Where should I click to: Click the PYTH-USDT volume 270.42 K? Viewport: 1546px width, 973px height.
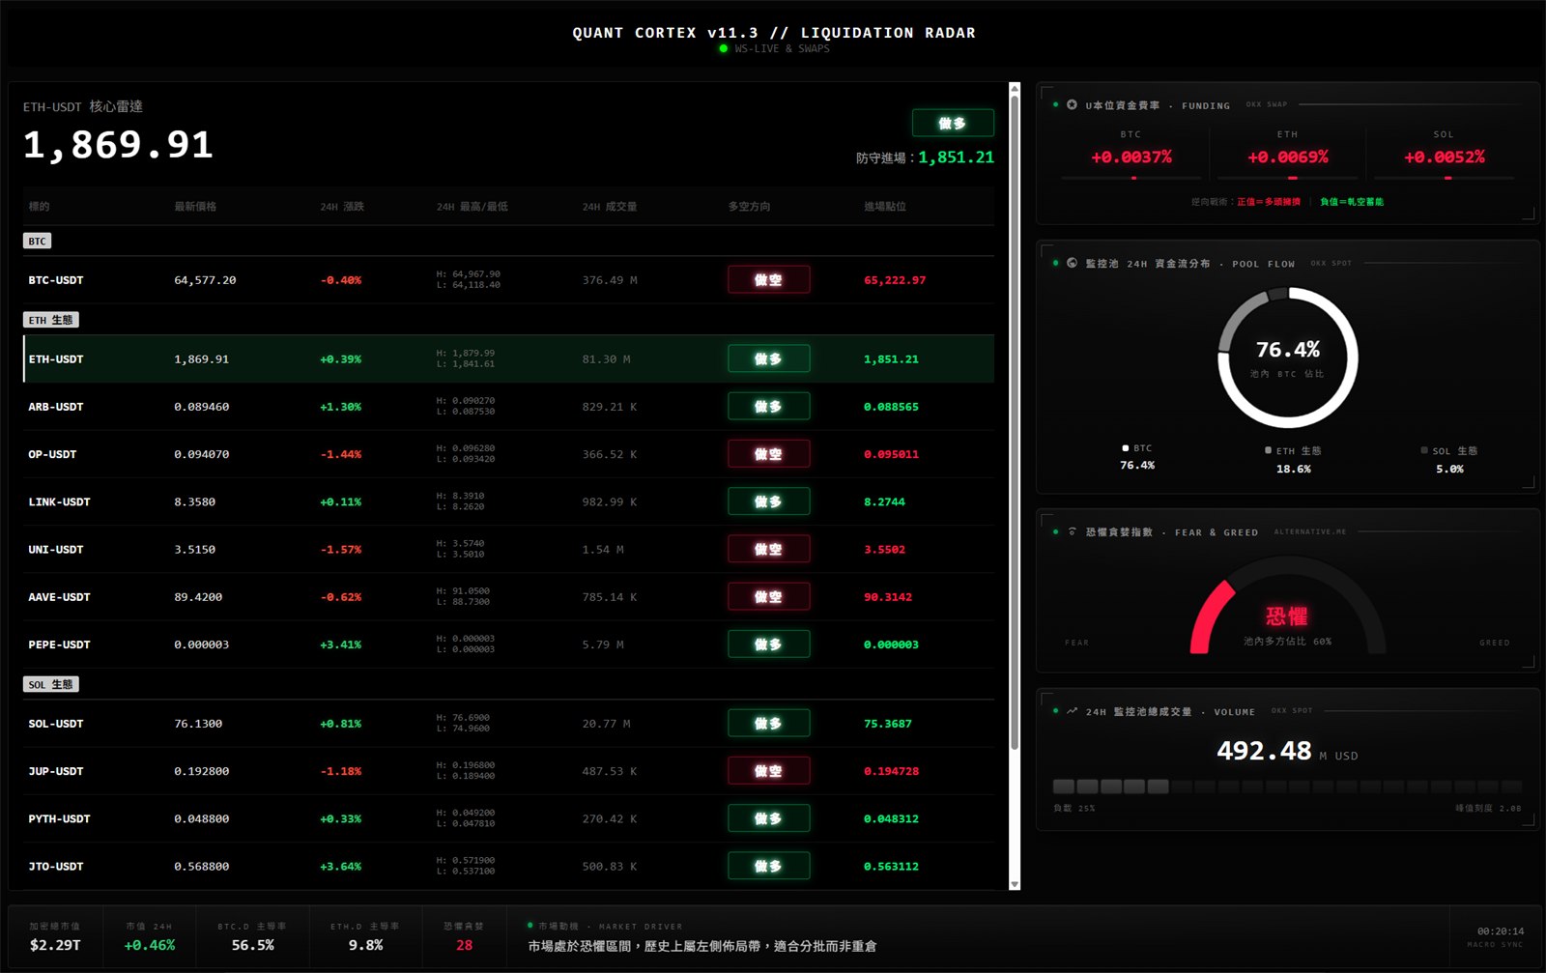coord(610,819)
